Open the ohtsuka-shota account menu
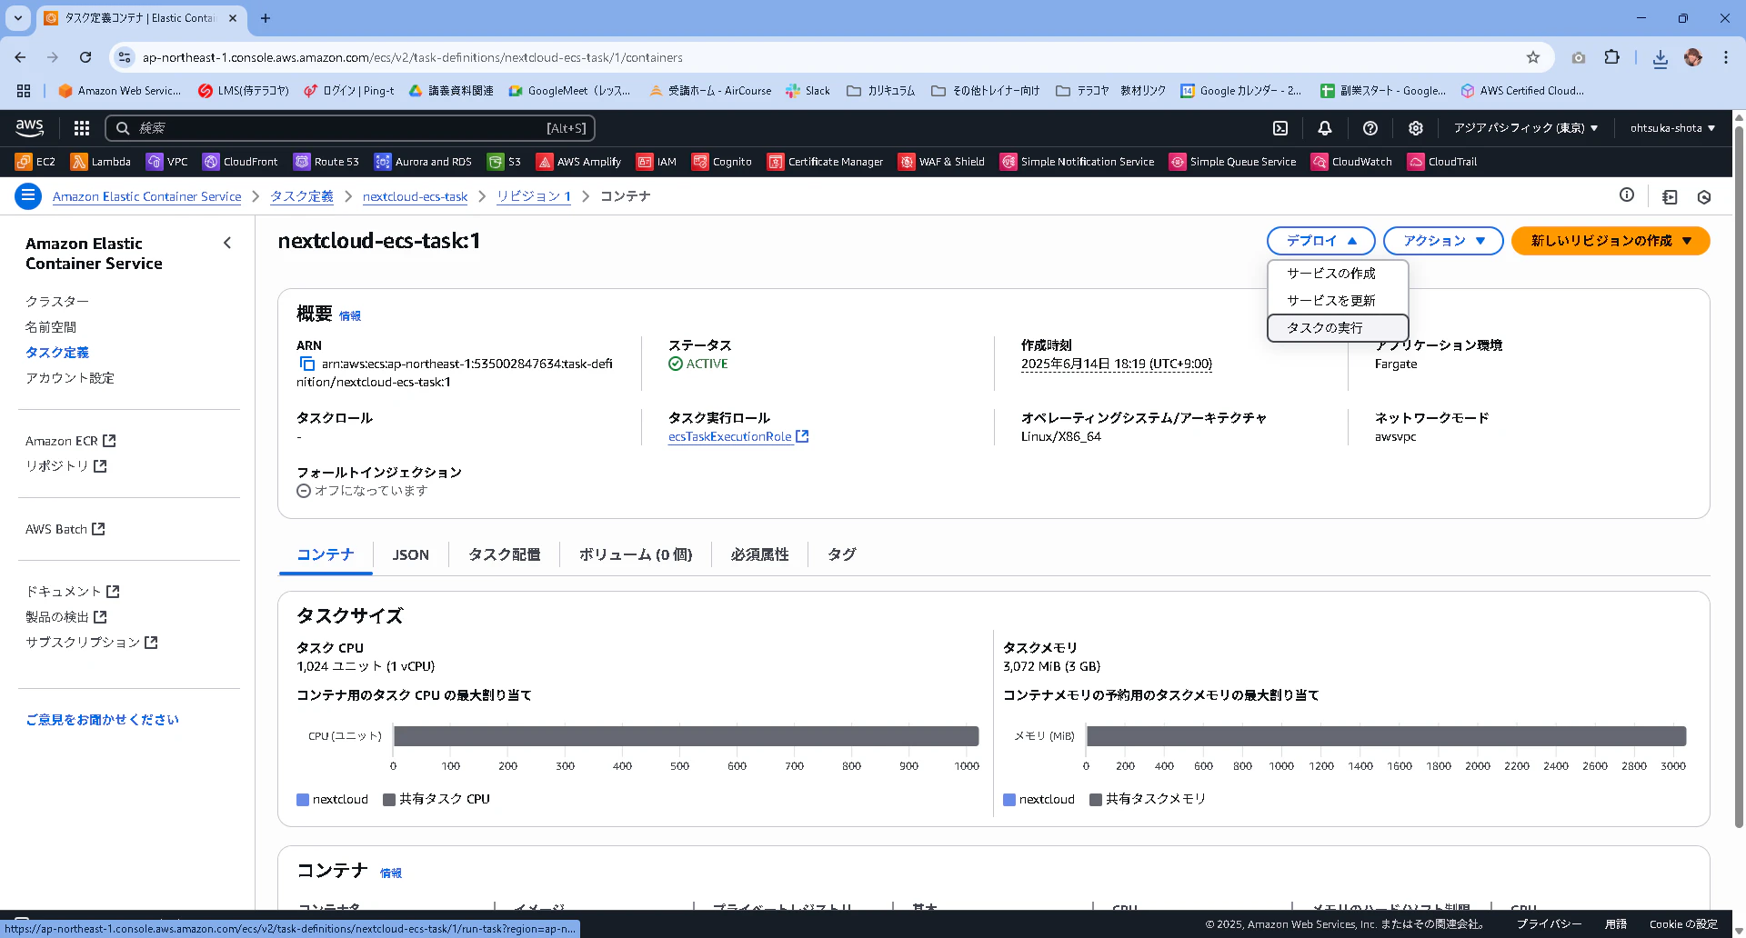 tap(1672, 128)
